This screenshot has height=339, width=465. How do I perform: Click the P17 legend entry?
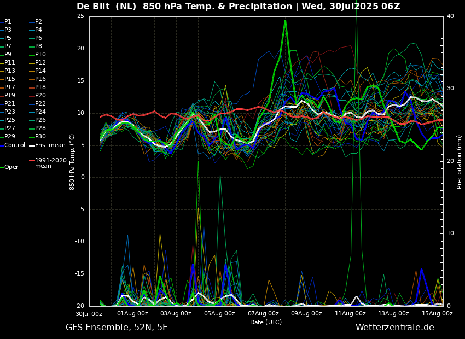click(10, 87)
